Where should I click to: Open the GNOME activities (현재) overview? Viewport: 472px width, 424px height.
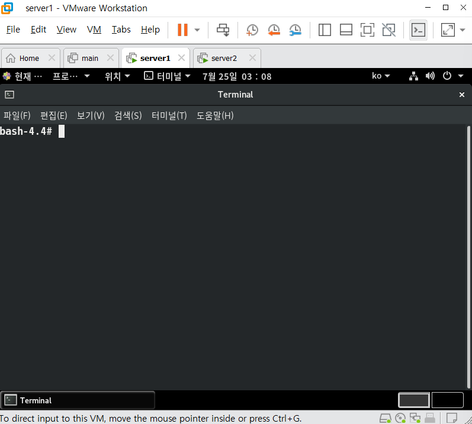[x=23, y=76]
